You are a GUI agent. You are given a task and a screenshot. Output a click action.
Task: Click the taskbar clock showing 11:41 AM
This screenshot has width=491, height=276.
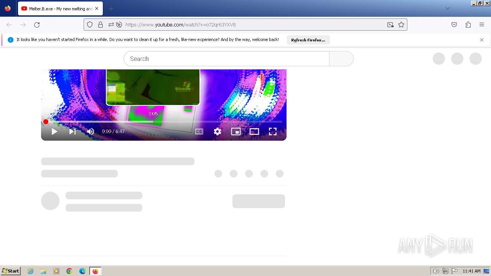tap(471, 271)
